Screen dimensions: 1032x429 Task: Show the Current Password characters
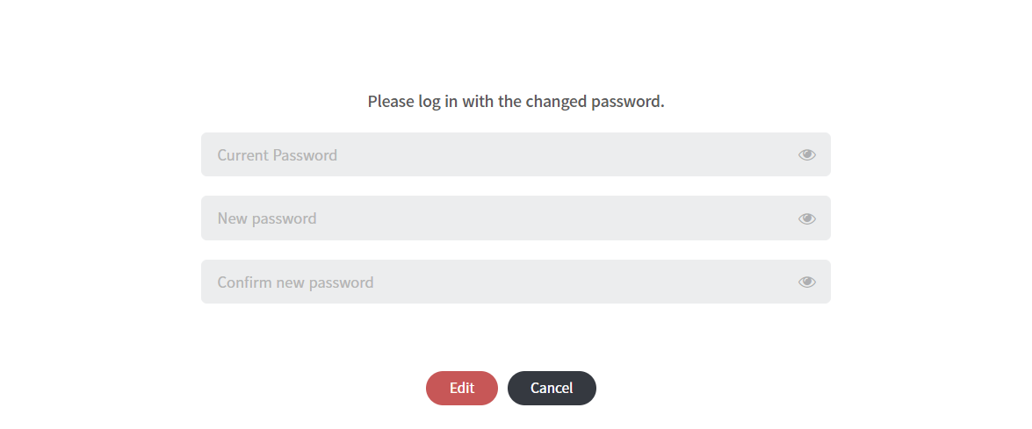[x=806, y=155]
